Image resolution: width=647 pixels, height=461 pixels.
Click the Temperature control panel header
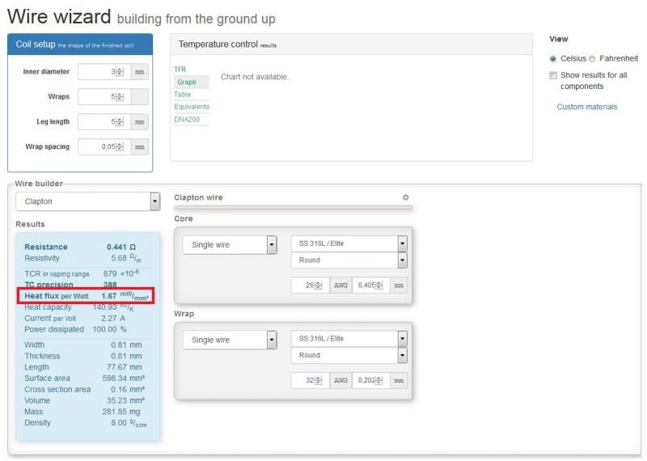(351, 44)
